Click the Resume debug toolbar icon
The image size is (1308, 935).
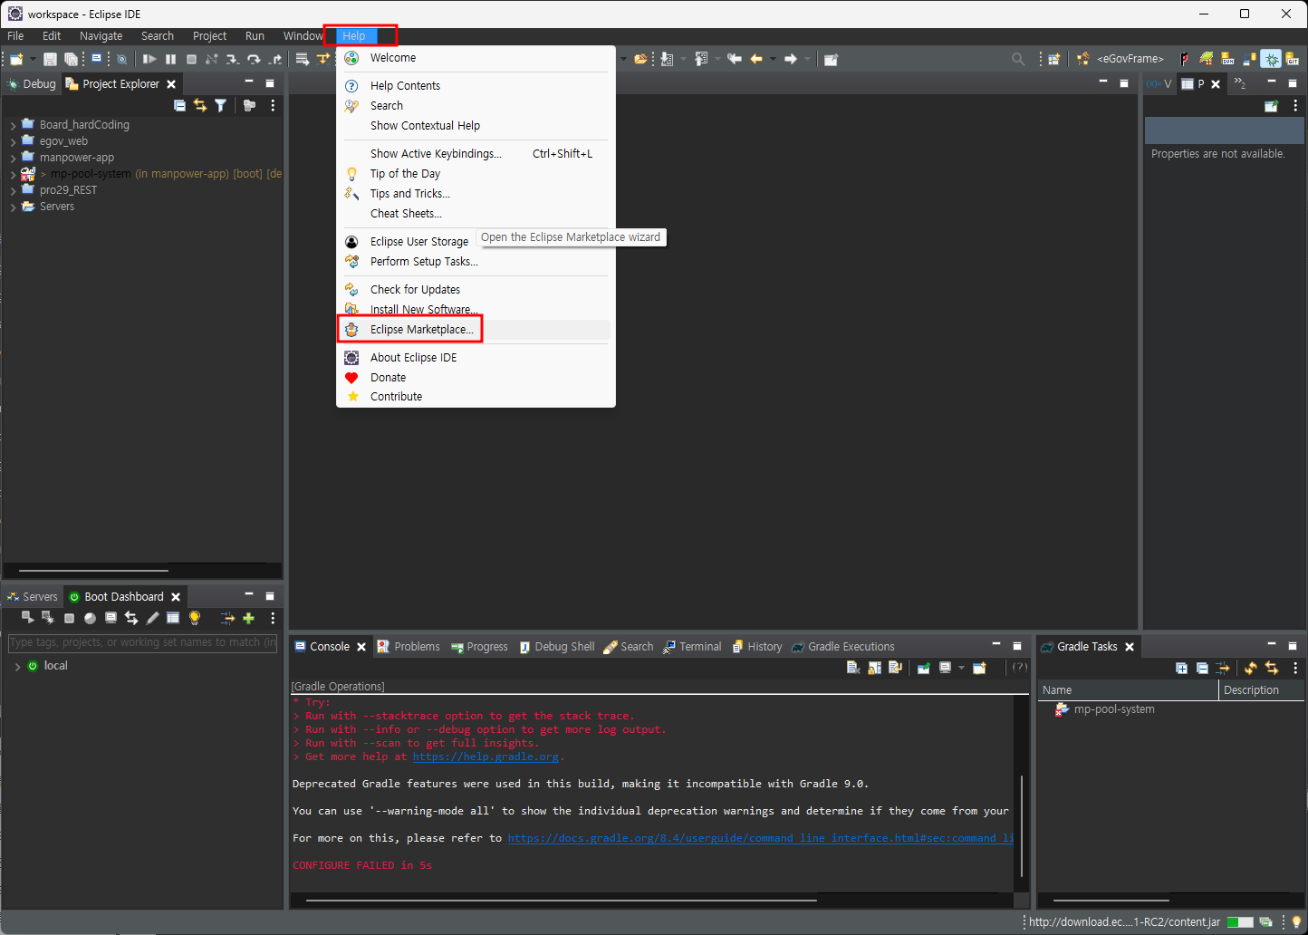click(149, 59)
